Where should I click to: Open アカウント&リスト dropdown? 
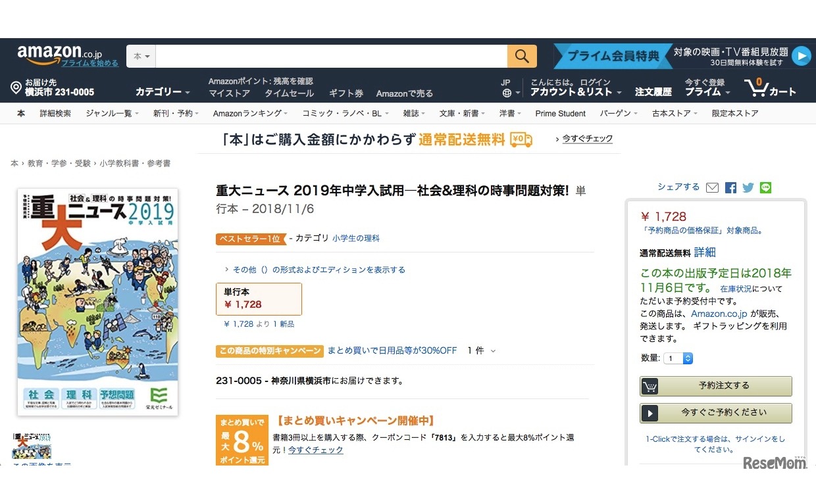(x=575, y=92)
